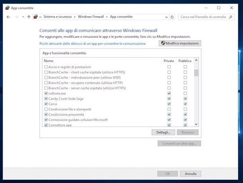Expand the chevron after Sistema e sicurezza
The width and height of the screenshot is (243, 183).
pos(75,17)
